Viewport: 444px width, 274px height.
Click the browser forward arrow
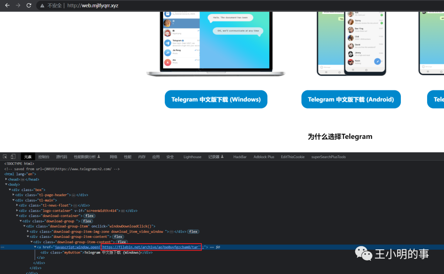(18, 5)
